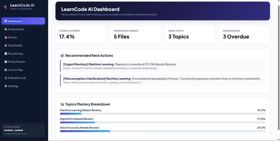Go to AI Tutor page
This screenshot has width=280, height=141.
(23, 37)
